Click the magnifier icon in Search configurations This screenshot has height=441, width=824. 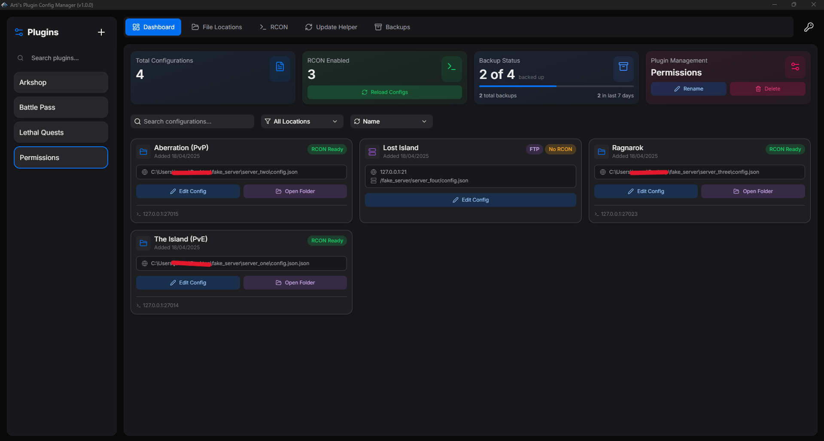tap(138, 121)
